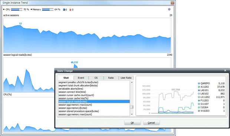Click the round settings icon at top right

[x=169, y=9]
